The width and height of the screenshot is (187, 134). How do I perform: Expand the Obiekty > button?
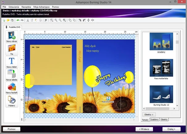(x=149, y=115)
